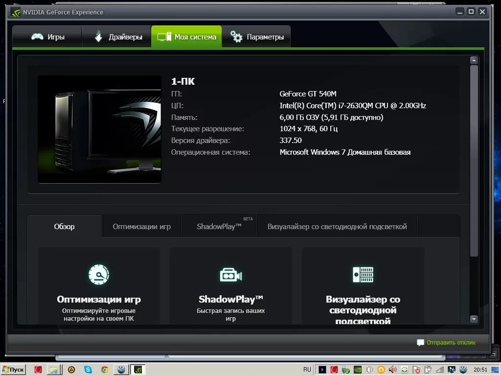The height and width of the screenshot is (376, 501).
Task: Click the game optimization gauge icon
Action: (x=99, y=274)
